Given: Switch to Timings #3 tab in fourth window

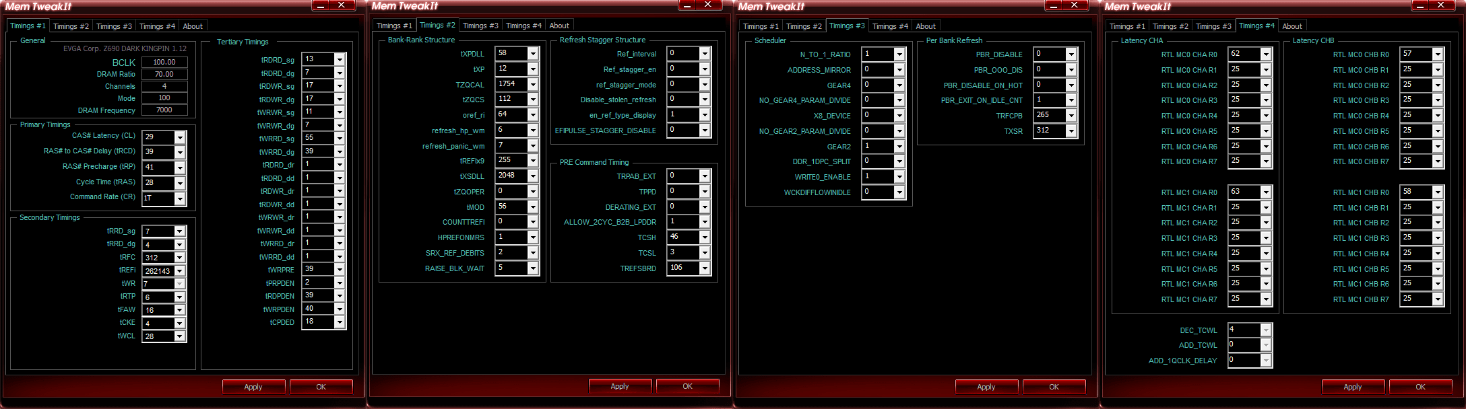Looking at the screenshot, I should click(1213, 26).
